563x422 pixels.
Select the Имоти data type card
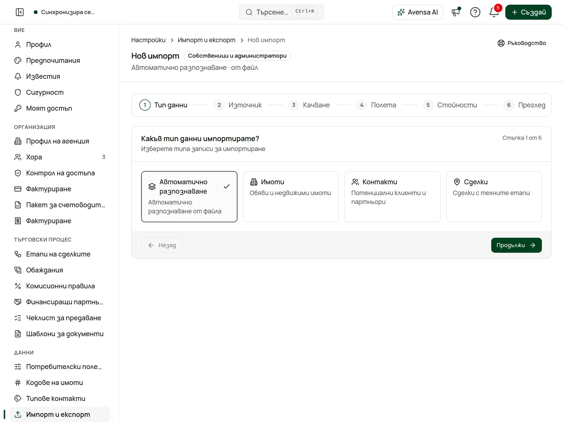(x=291, y=197)
